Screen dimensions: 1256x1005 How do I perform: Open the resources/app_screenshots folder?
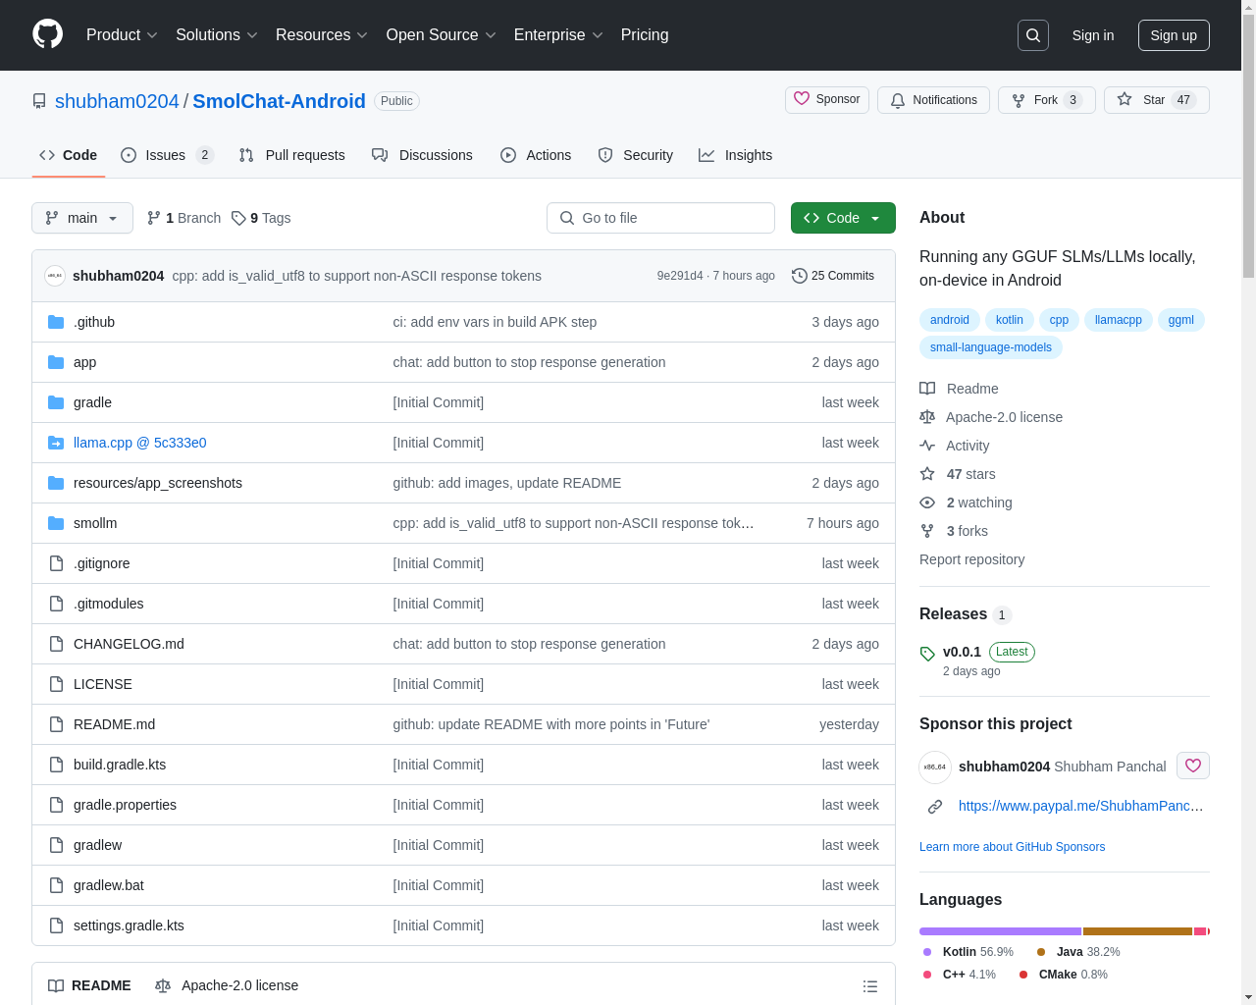(x=158, y=483)
